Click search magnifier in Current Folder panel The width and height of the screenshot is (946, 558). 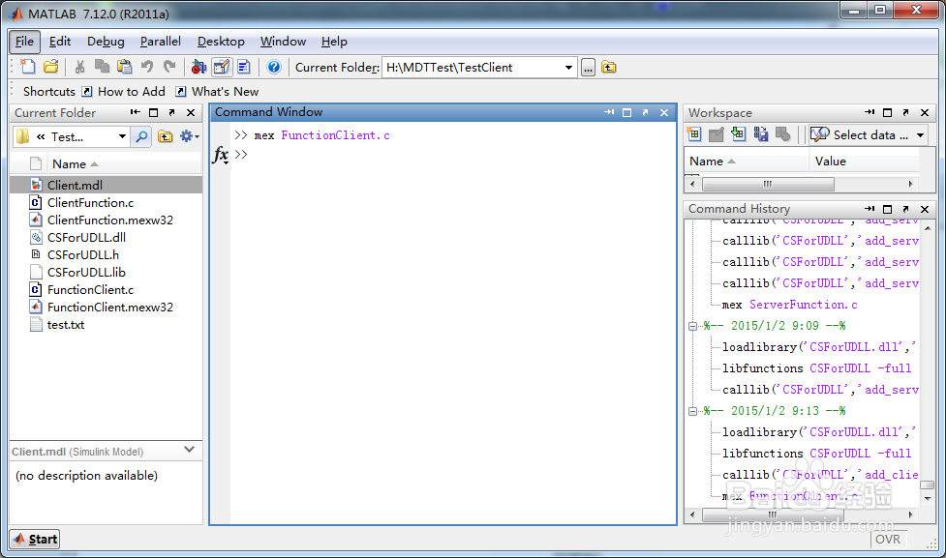click(141, 136)
